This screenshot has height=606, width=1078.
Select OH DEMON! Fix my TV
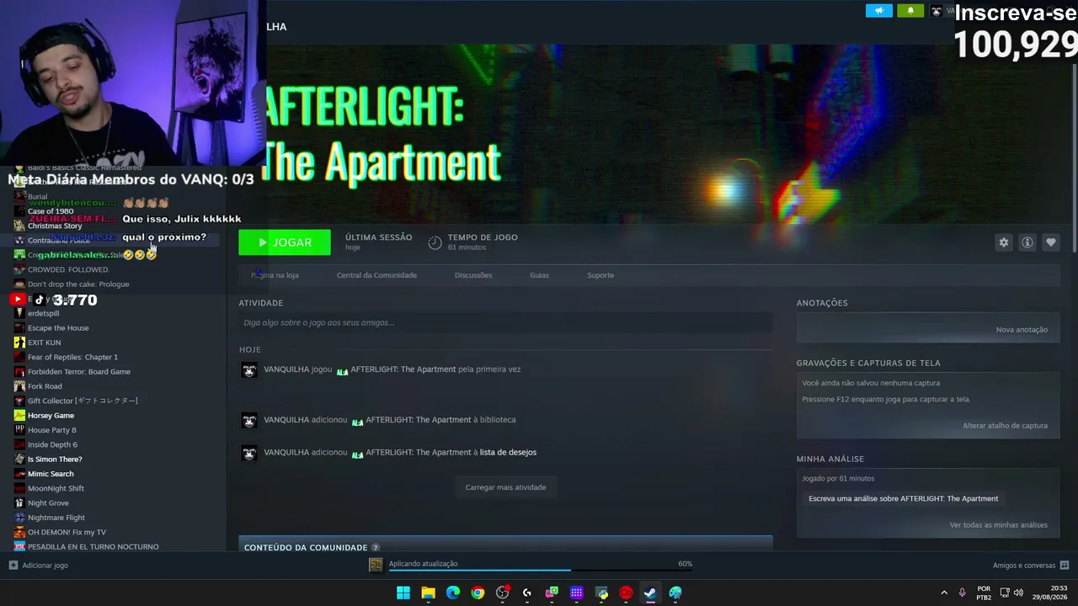click(67, 532)
